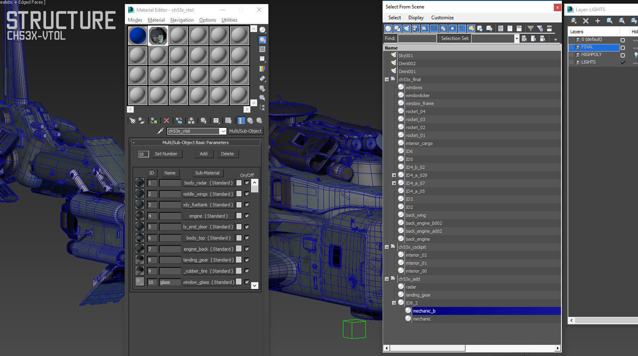Collapse ch53x_cockpit tree node

pos(387,247)
